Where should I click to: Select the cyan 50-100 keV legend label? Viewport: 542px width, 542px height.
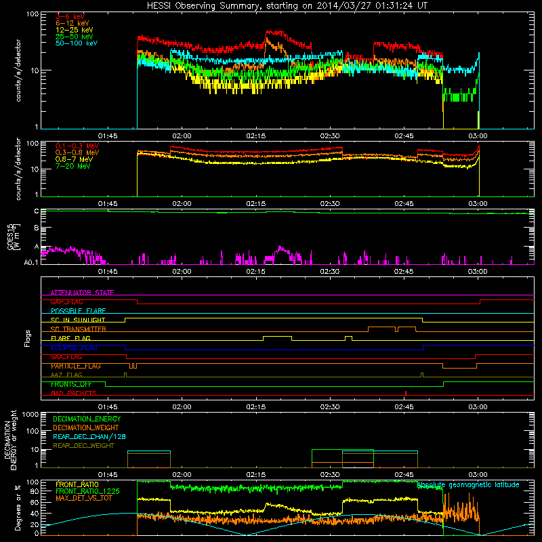[x=77, y=43]
